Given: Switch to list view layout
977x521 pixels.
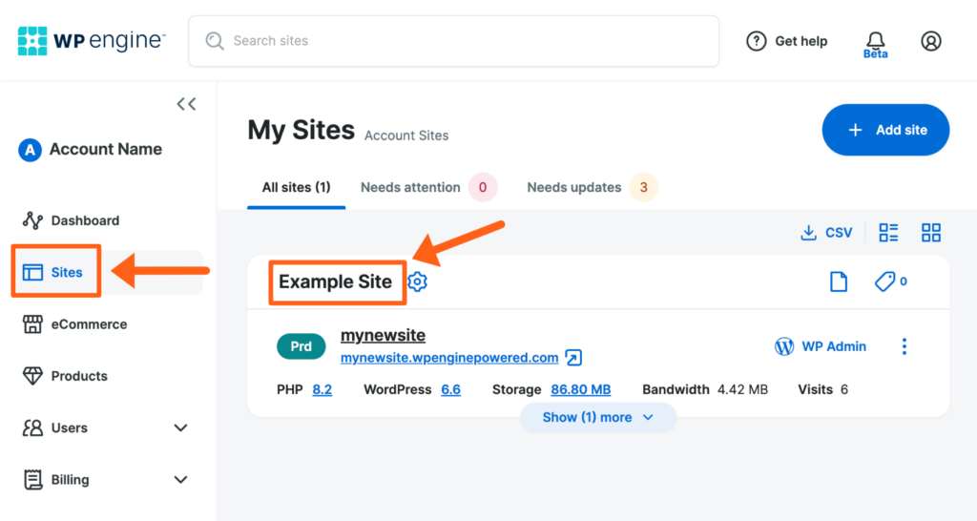Looking at the screenshot, I should (888, 233).
